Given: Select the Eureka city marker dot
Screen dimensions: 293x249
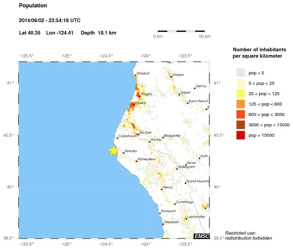Looking at the screenshot, I should 134,105.
